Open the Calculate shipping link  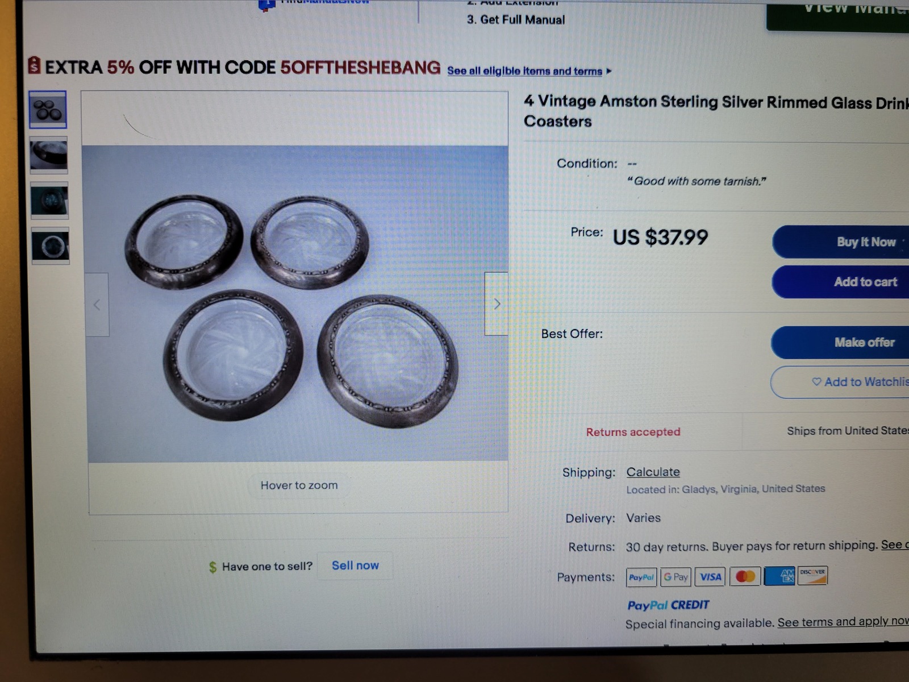[x=653, y=472]
